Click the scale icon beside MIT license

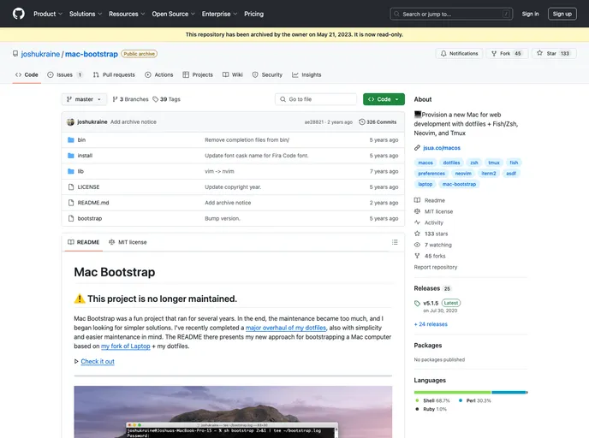(x=417, y=211)
